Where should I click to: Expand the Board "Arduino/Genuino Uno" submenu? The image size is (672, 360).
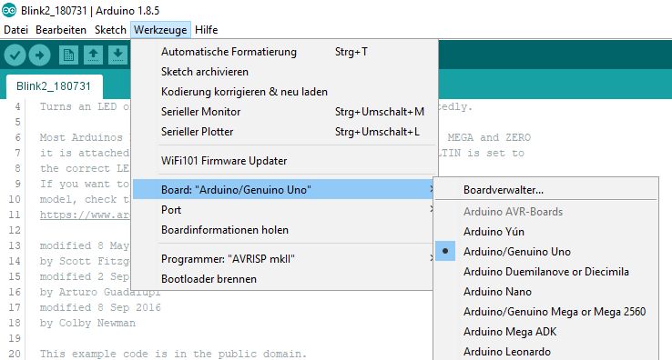coord(283,190)
